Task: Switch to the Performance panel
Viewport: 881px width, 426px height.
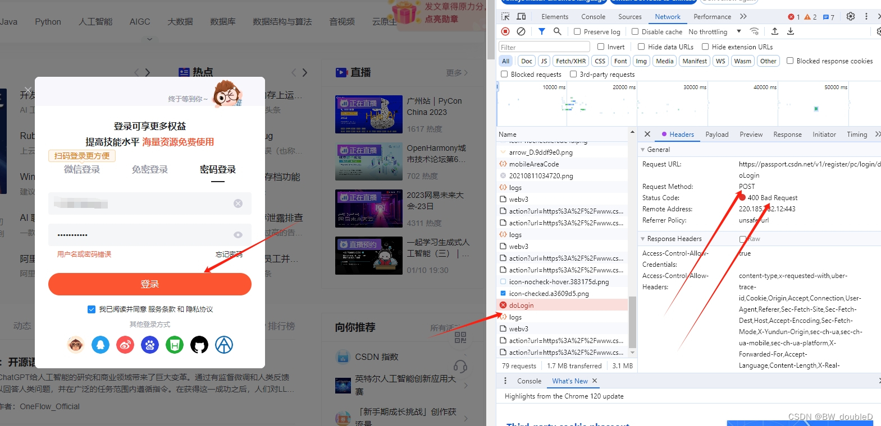Action: 712,17
